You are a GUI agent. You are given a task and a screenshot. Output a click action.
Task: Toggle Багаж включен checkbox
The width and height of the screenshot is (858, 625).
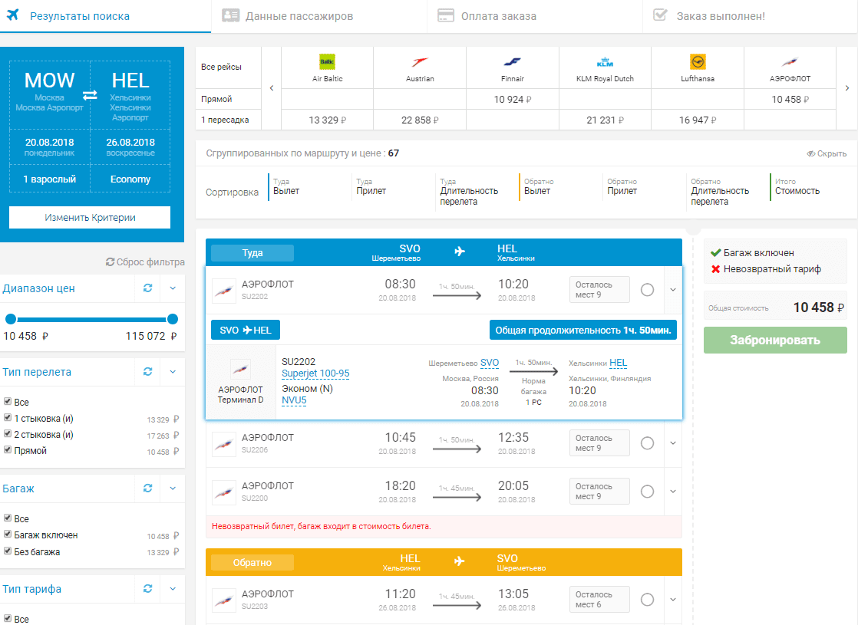coord(8,535)
